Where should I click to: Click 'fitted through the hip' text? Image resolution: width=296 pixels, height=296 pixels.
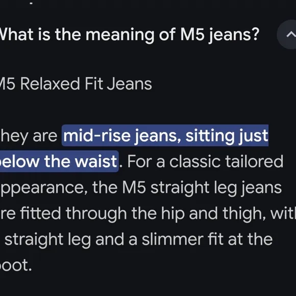[x=102, y=214]
